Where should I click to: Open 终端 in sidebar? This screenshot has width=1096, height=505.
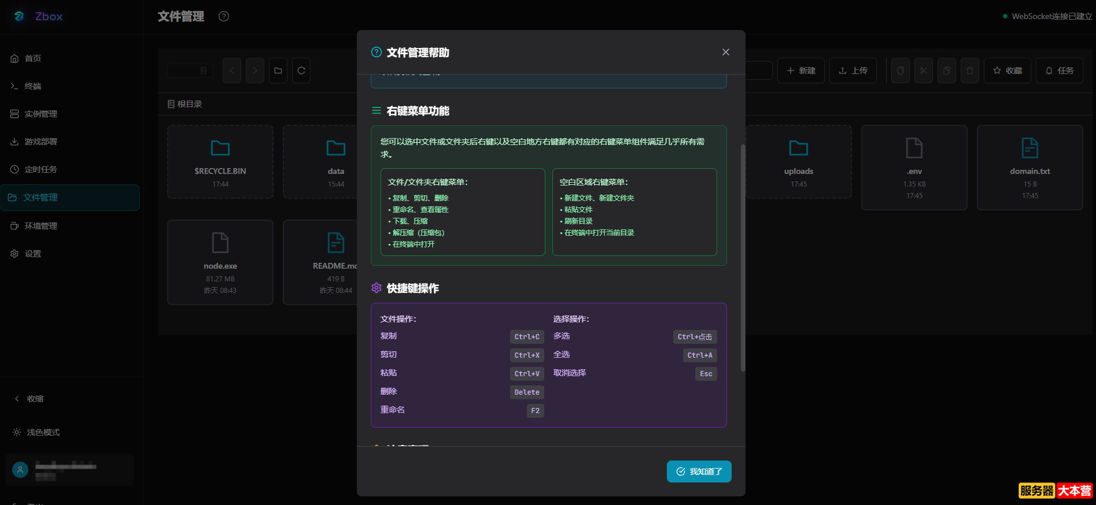70,86
